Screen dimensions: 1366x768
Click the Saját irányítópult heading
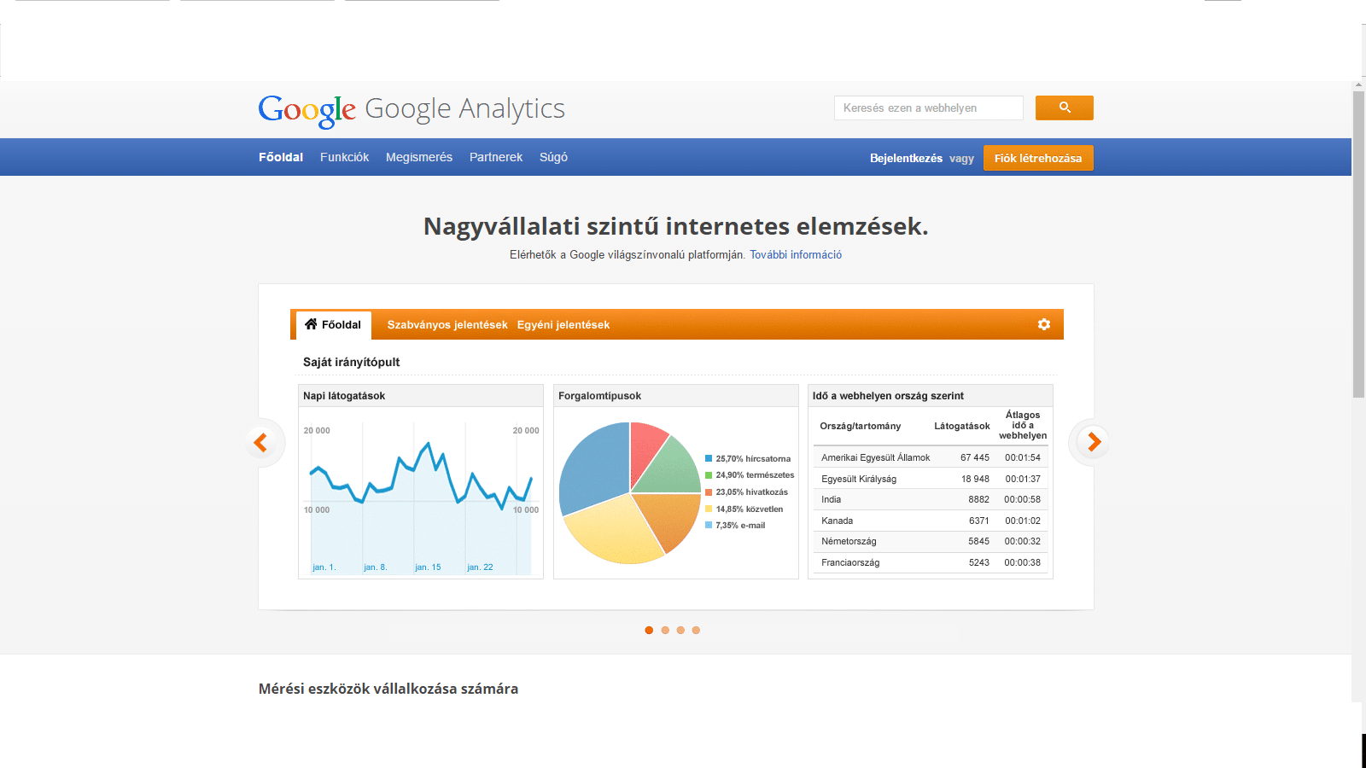(351, 362)
